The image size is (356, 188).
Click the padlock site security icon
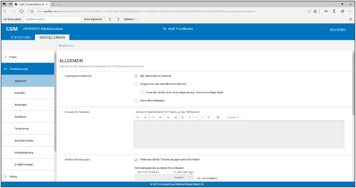pos(32,11)
